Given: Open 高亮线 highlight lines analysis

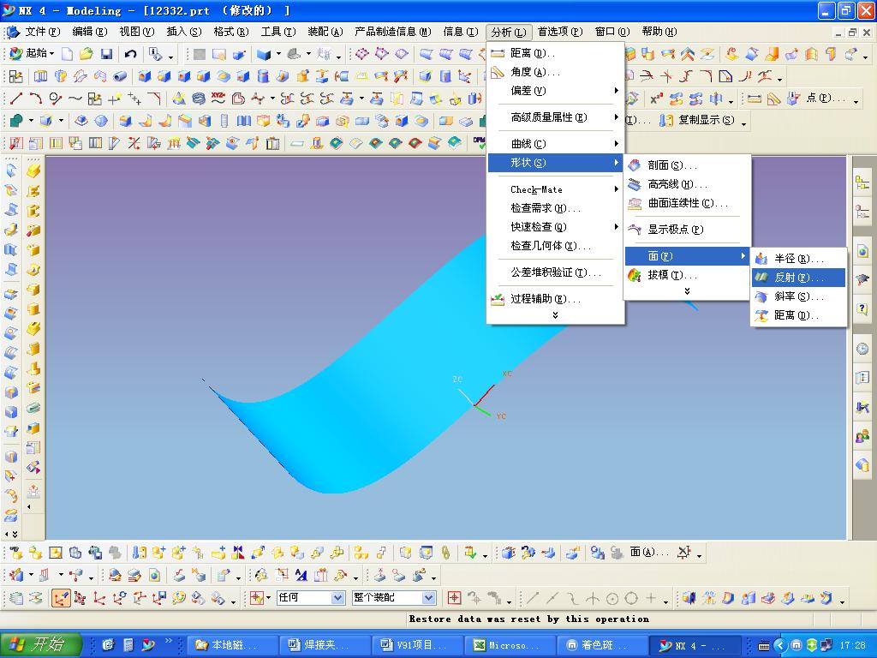Looking at the screenshot, I should pyautogui.click(x=687, y=184).
